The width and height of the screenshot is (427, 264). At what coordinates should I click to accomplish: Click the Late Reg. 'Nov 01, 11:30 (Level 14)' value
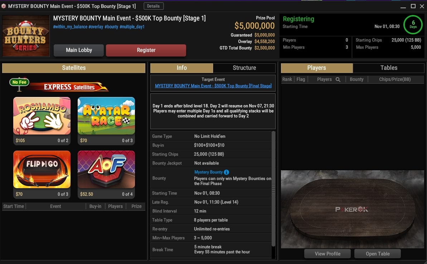tap(216, 202)
